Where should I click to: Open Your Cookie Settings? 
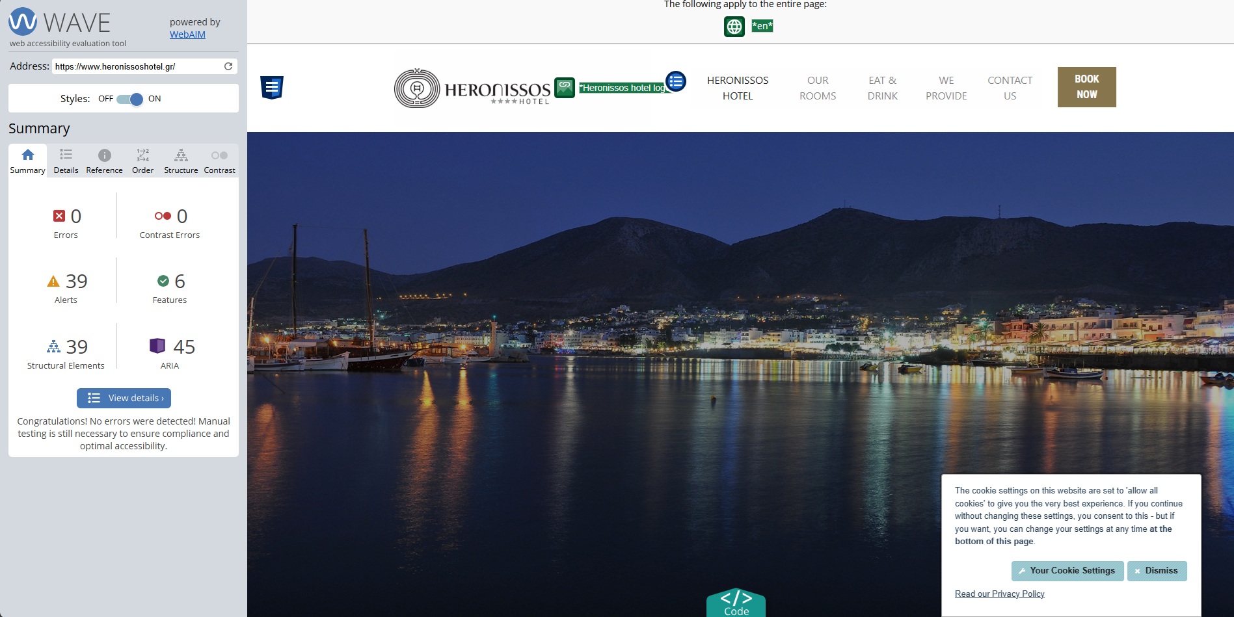1067,571
